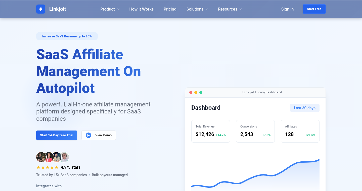Click the 4.9/5 stars rating text
Viewport: 362px width, 191px height.
pos(71,167)
